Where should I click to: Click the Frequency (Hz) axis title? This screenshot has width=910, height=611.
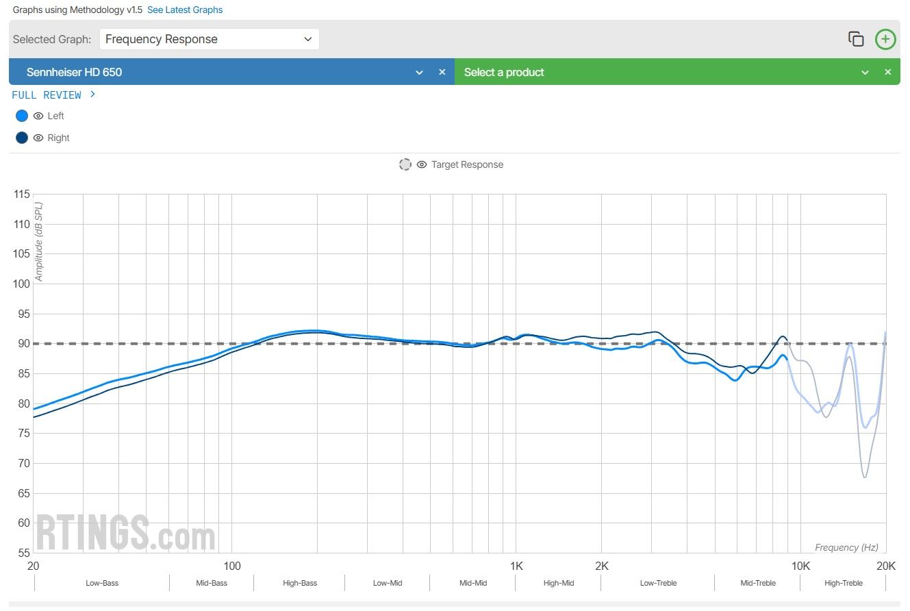pyautogui.click(x=846, y=547)
